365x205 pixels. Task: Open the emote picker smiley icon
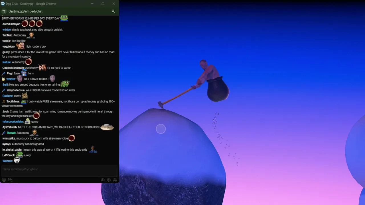click(x=4, y=180)
